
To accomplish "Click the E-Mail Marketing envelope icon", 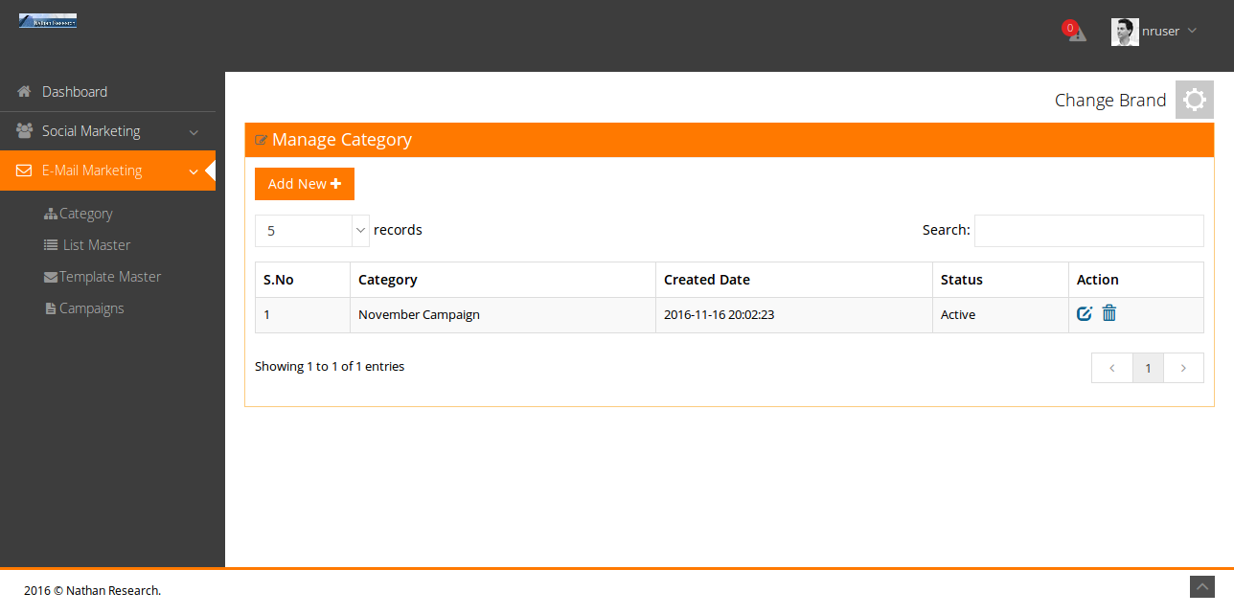I will [x=25, y=171].
